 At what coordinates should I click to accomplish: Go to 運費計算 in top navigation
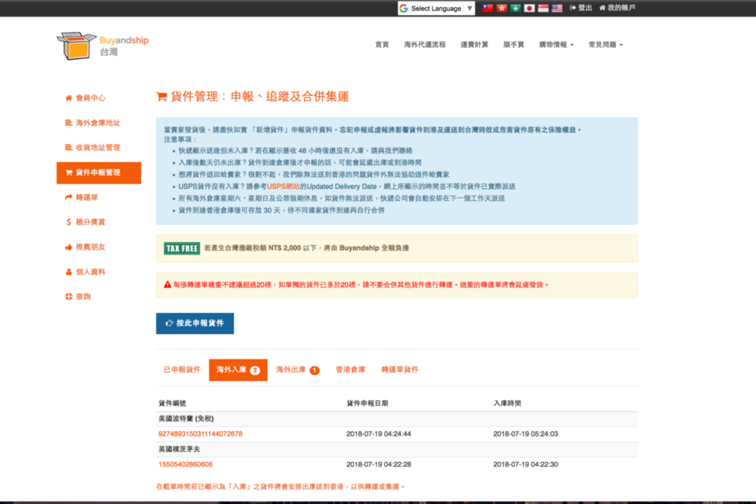[x=474, y=45]
